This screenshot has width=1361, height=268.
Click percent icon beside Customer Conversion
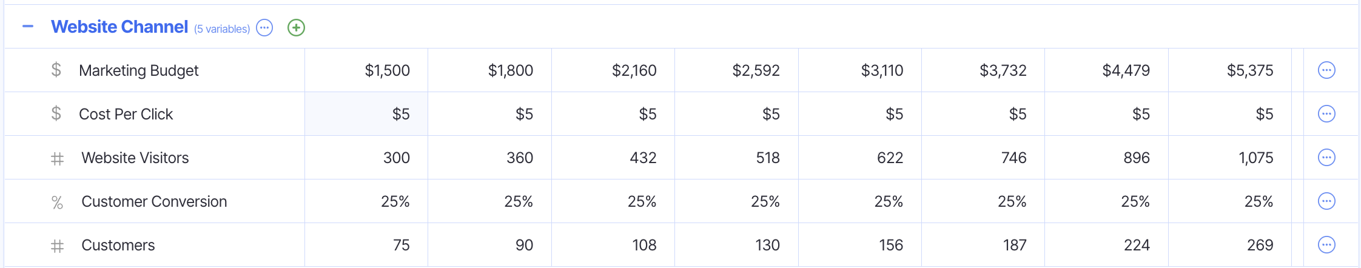point(57,202)
